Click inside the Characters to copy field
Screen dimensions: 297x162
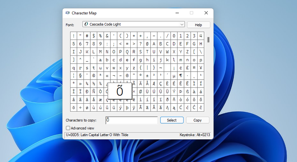click(131, 120)
